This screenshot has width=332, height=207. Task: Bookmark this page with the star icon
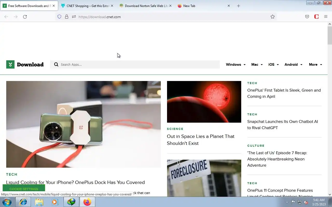click(x=273, y=17)
